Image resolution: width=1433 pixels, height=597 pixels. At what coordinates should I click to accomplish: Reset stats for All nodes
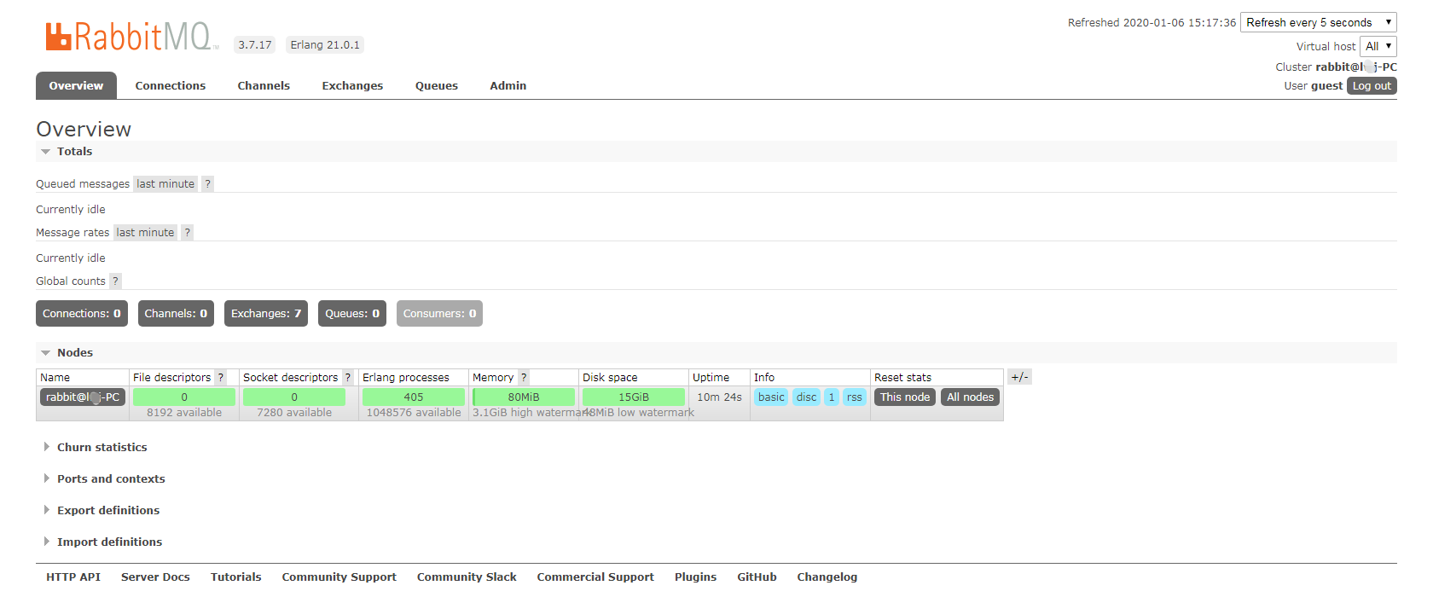coord(970,397)
